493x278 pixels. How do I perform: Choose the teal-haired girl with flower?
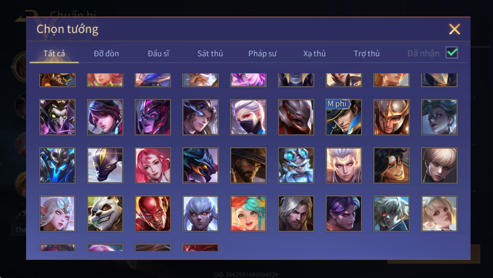point(248,214)
